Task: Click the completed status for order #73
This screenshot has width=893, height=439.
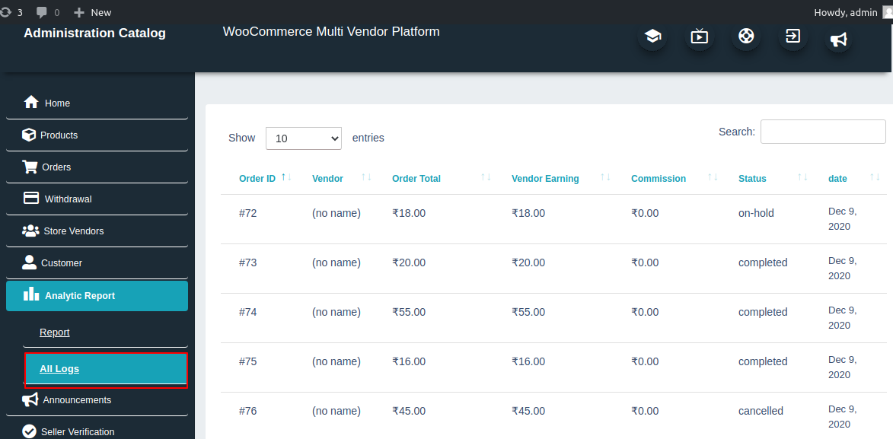Action: [x=763, y=262]
